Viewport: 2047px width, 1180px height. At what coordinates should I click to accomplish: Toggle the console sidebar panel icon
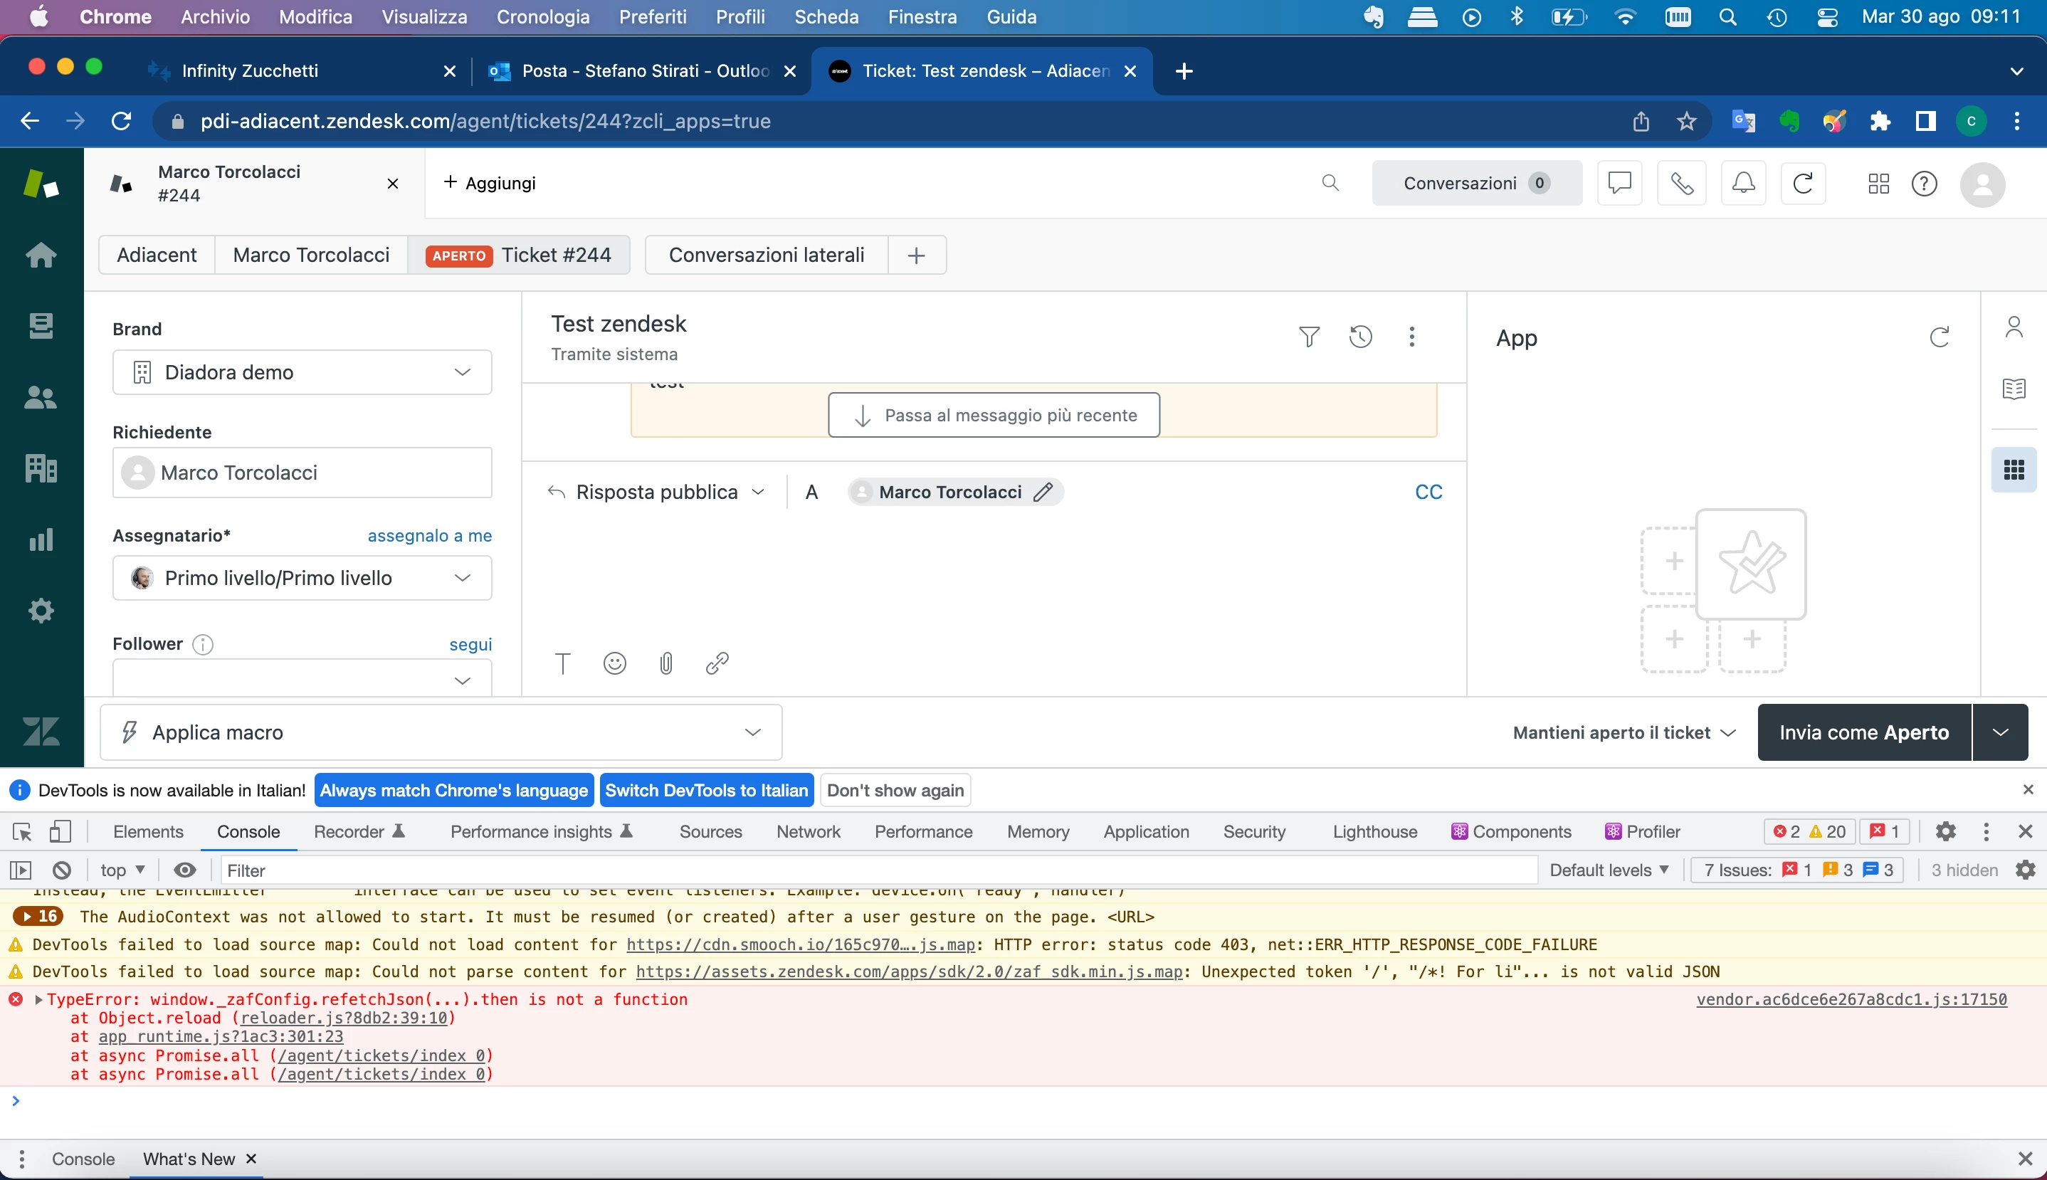point(20,870)
